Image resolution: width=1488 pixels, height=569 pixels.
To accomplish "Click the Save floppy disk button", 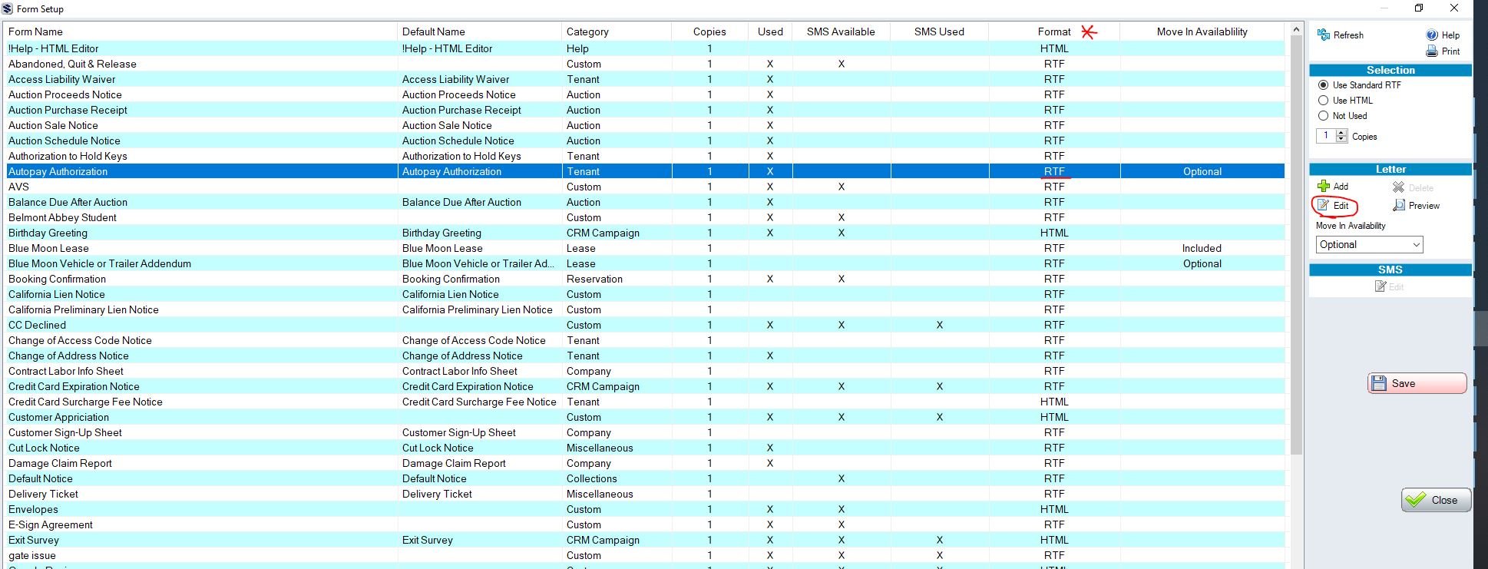I will [x=1417, y=383].
